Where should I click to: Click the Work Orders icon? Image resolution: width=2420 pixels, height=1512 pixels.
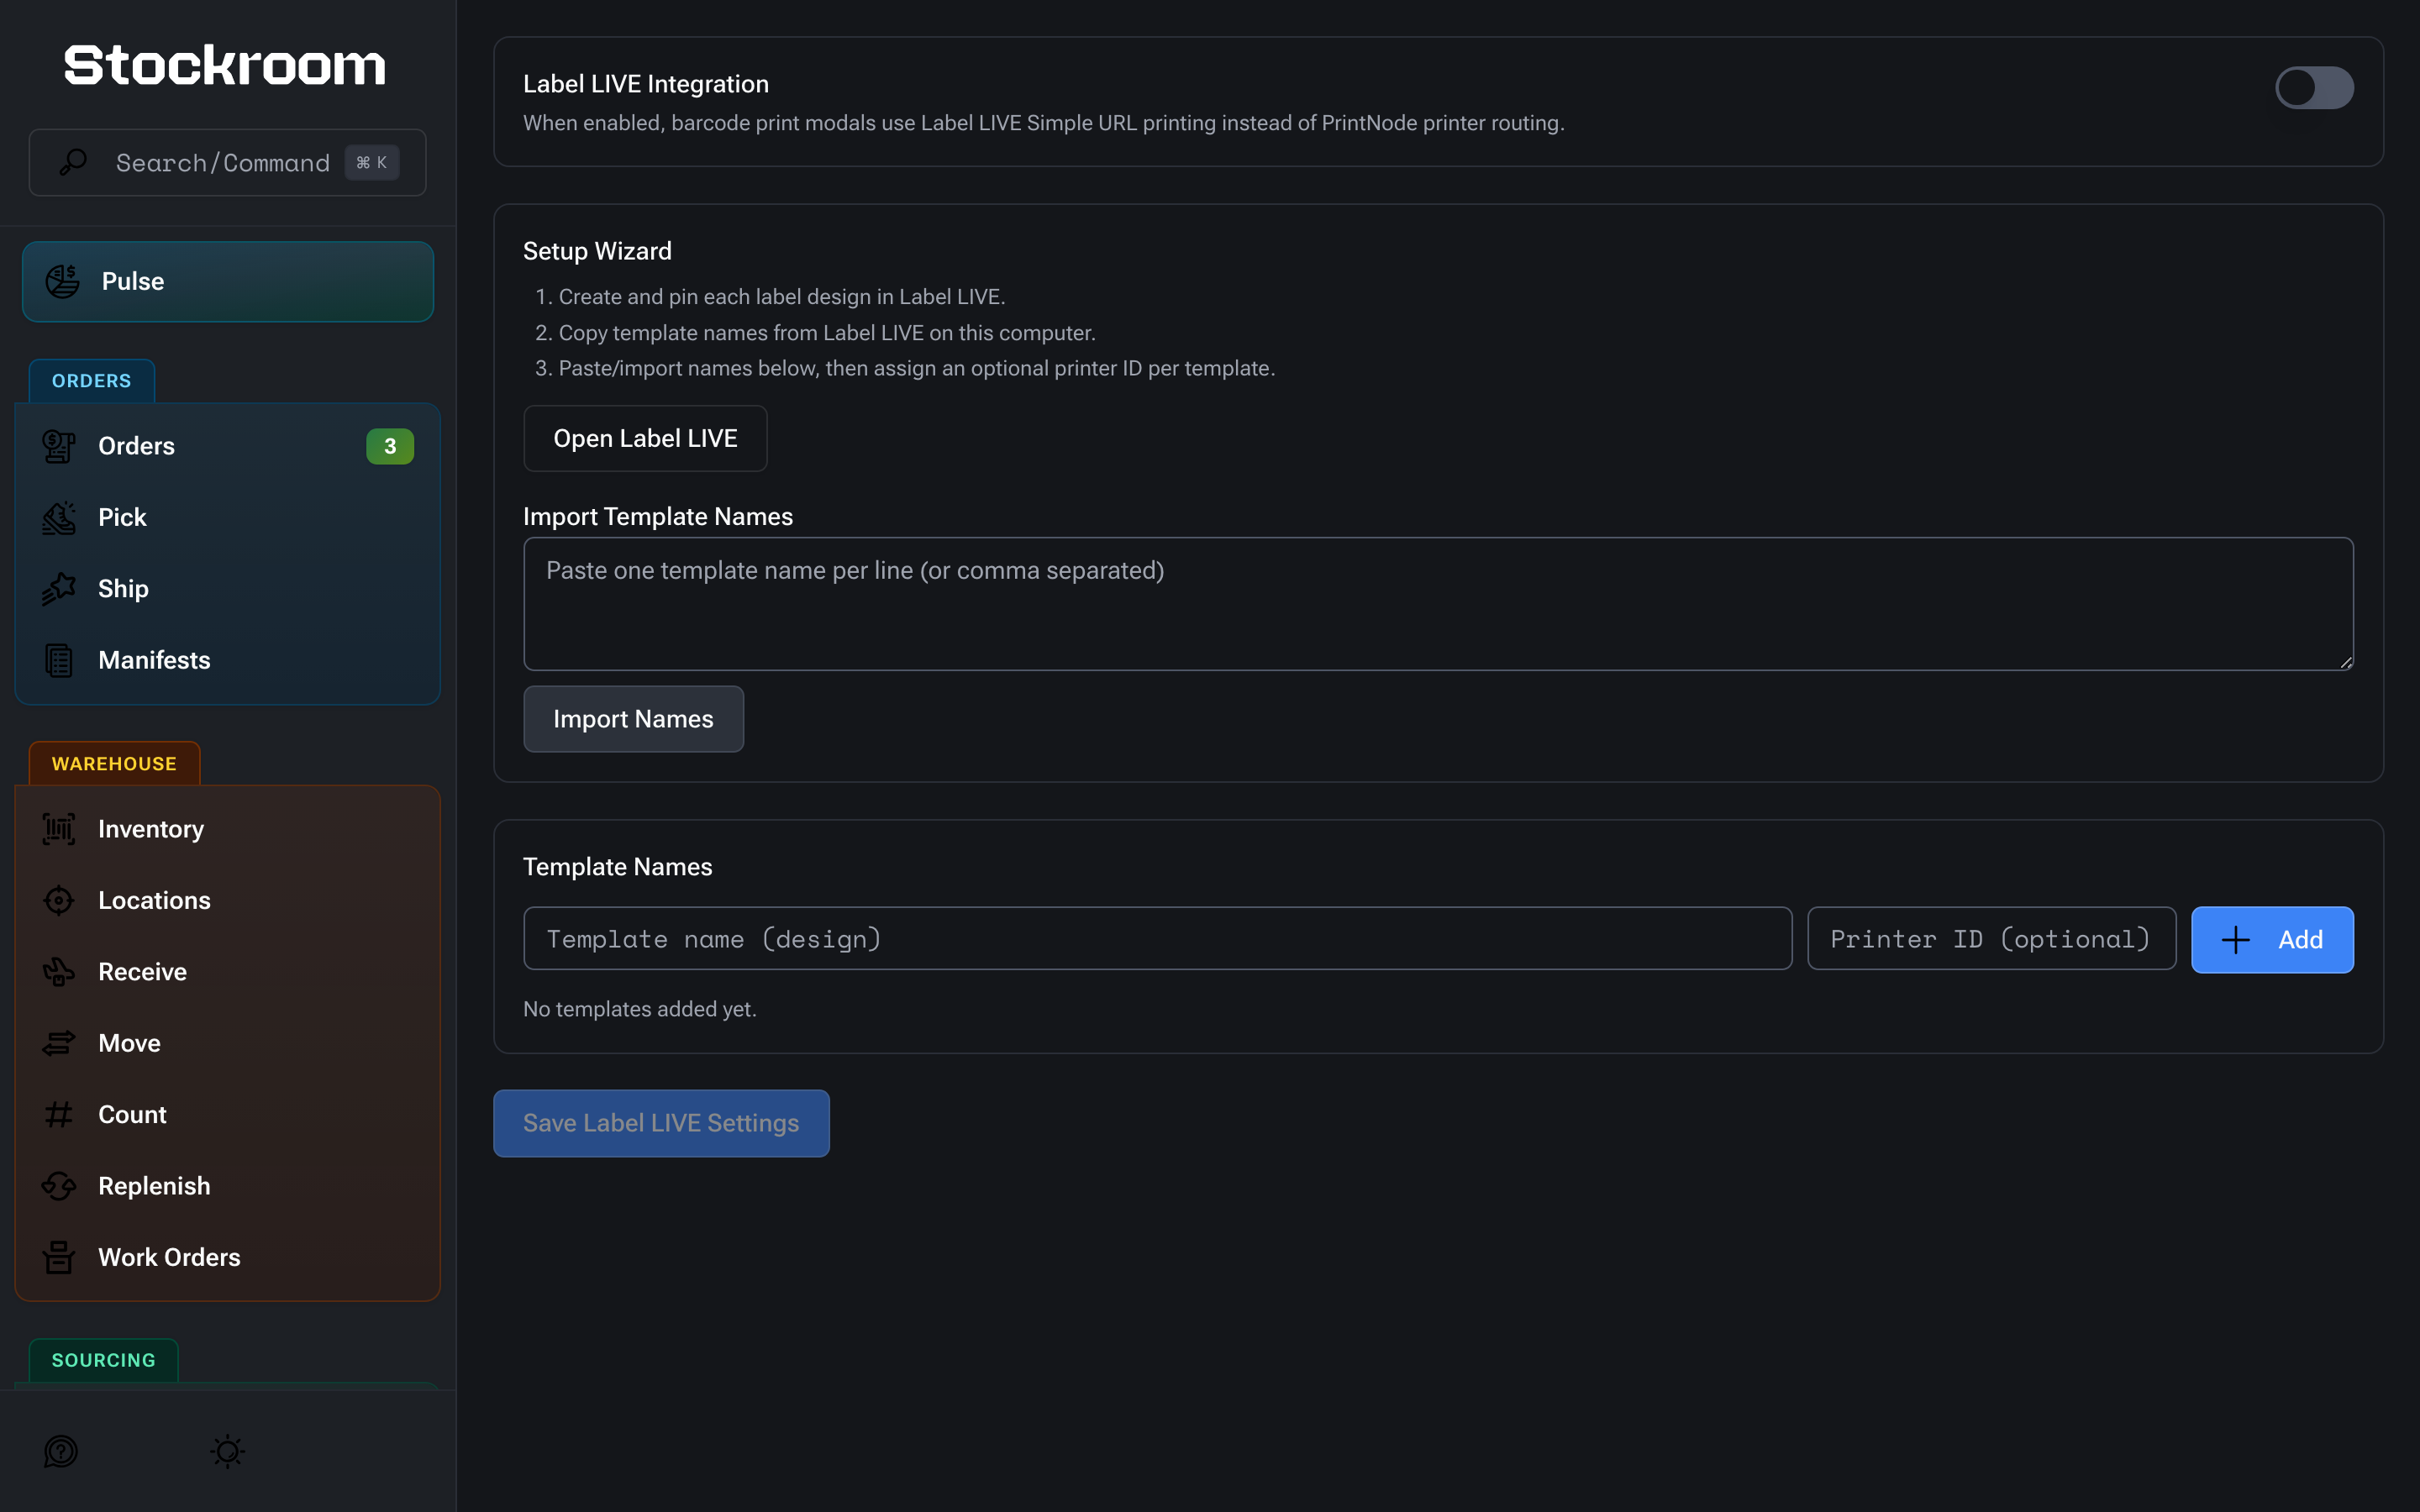[59, 1257]
